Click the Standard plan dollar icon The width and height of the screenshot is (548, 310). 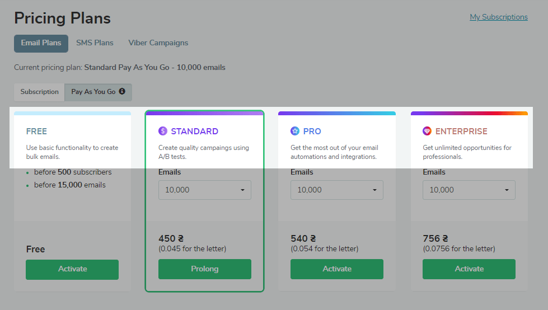click(163, 131)
